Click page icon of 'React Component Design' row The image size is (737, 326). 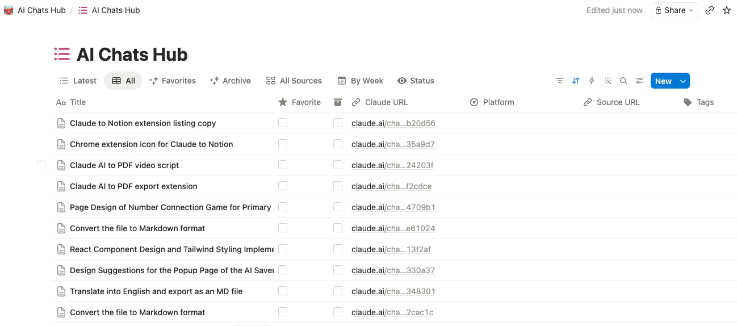[x=61, y=249]
